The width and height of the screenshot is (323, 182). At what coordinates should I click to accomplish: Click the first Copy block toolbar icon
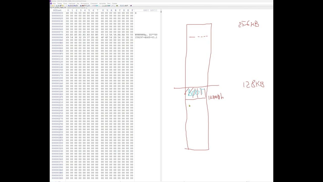click(x=69, y=6)
